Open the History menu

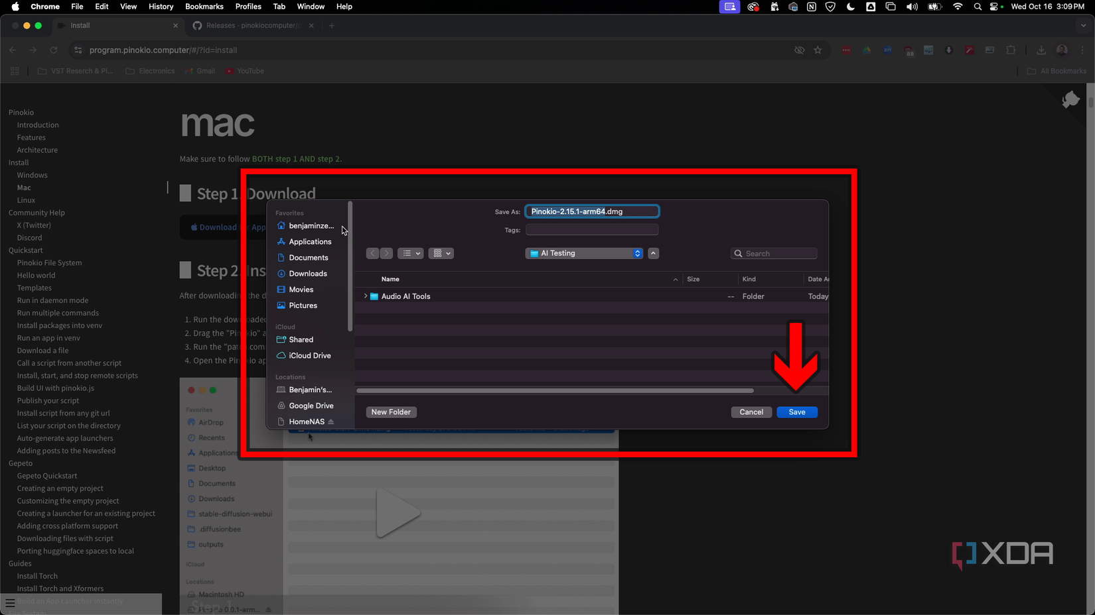[x=161, y=7]
